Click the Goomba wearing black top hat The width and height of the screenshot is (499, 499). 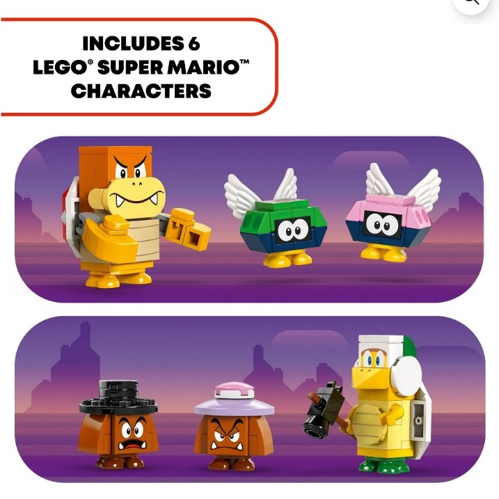pyautogui.click(x=118, y=425)
